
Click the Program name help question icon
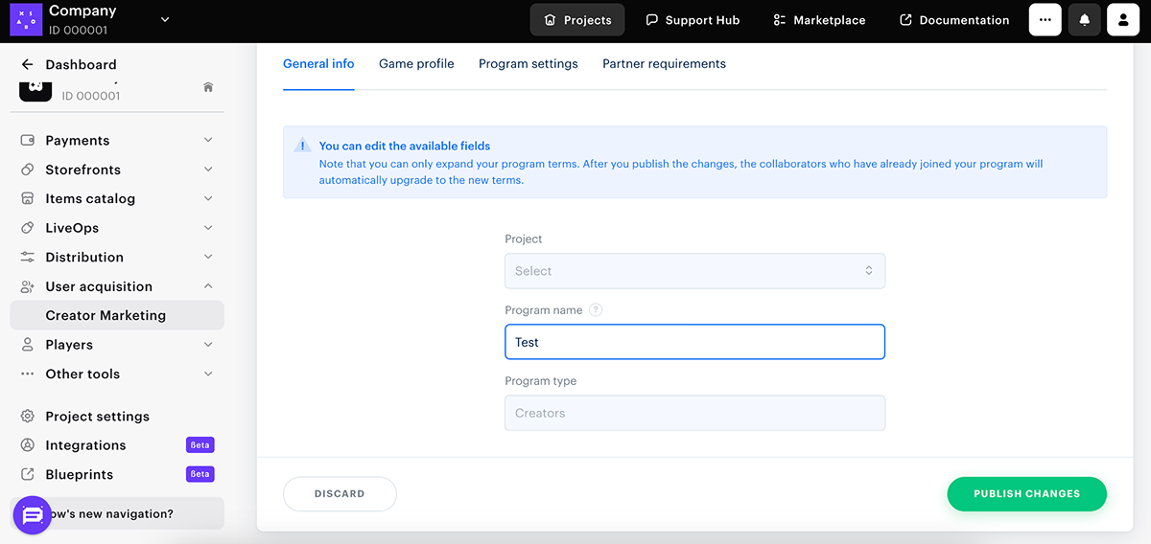[596, 310]
